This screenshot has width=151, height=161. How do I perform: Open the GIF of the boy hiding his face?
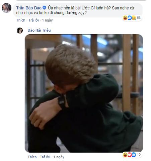pos(84,93)
